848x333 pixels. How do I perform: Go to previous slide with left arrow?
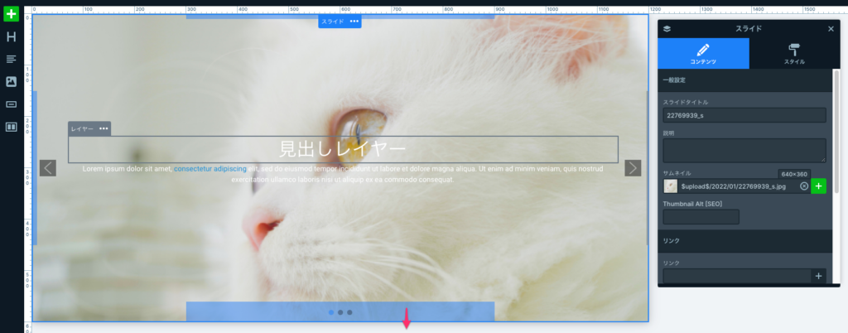48,168
